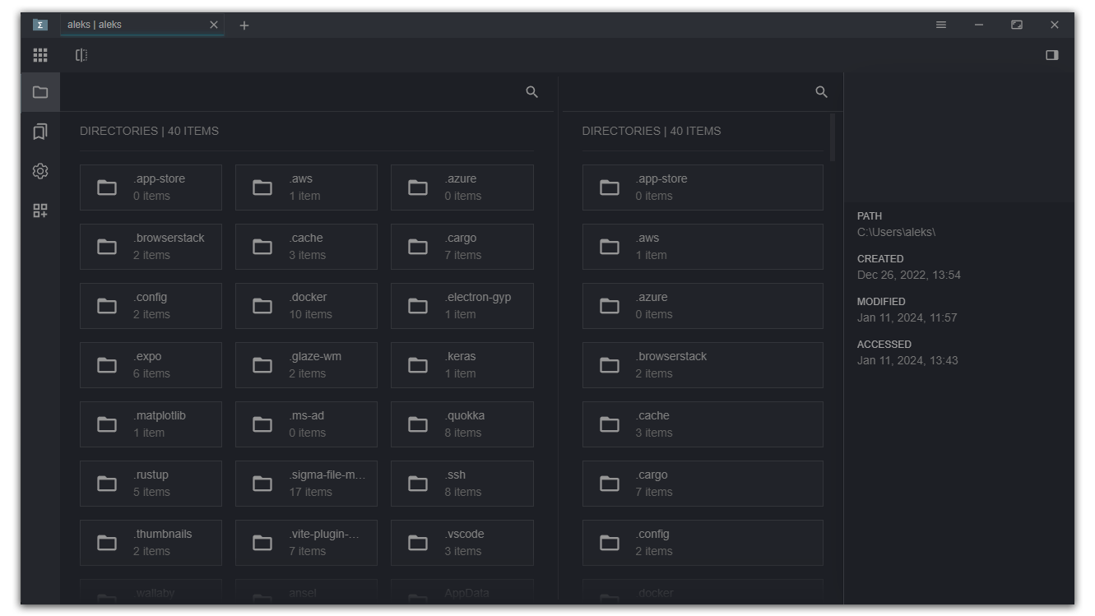Open the .docker folder in left pane

tap(306, 306)
